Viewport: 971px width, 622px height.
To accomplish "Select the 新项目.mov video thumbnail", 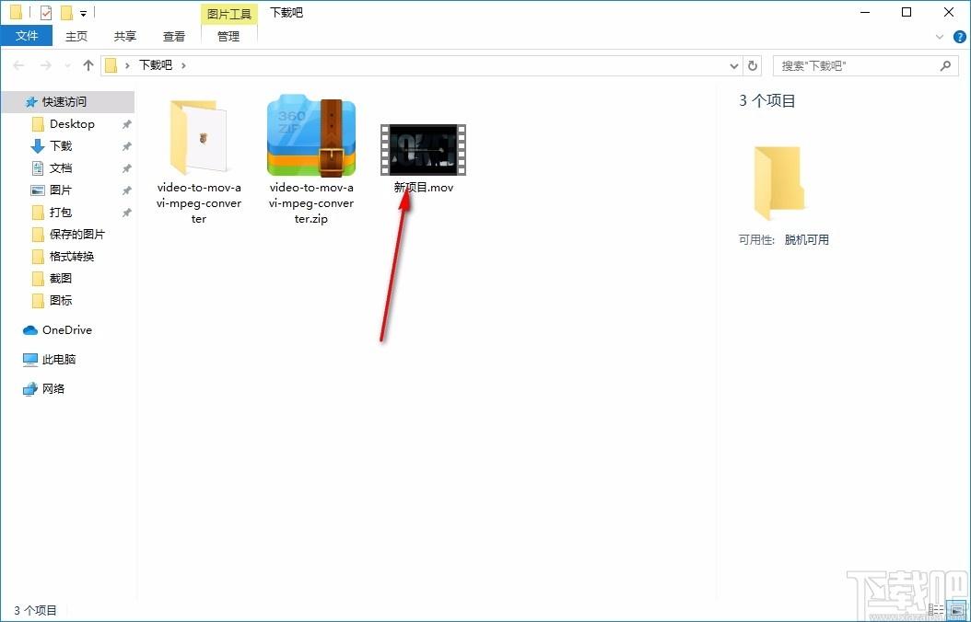I will [424, 150].
